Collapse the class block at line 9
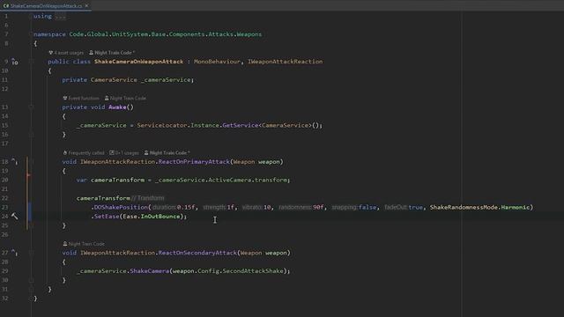Viewport: 564px width, 317px height. coord(31,62)
